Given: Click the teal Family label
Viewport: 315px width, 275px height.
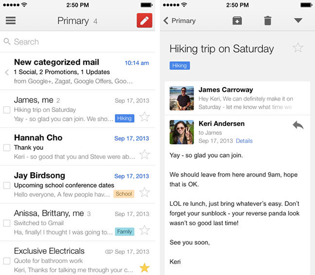Looking at the screenshot, I should [x=124, y=232].
